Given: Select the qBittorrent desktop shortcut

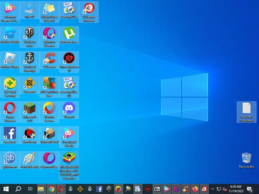Looking at the screenshot, I should click(x=10, y=160).
